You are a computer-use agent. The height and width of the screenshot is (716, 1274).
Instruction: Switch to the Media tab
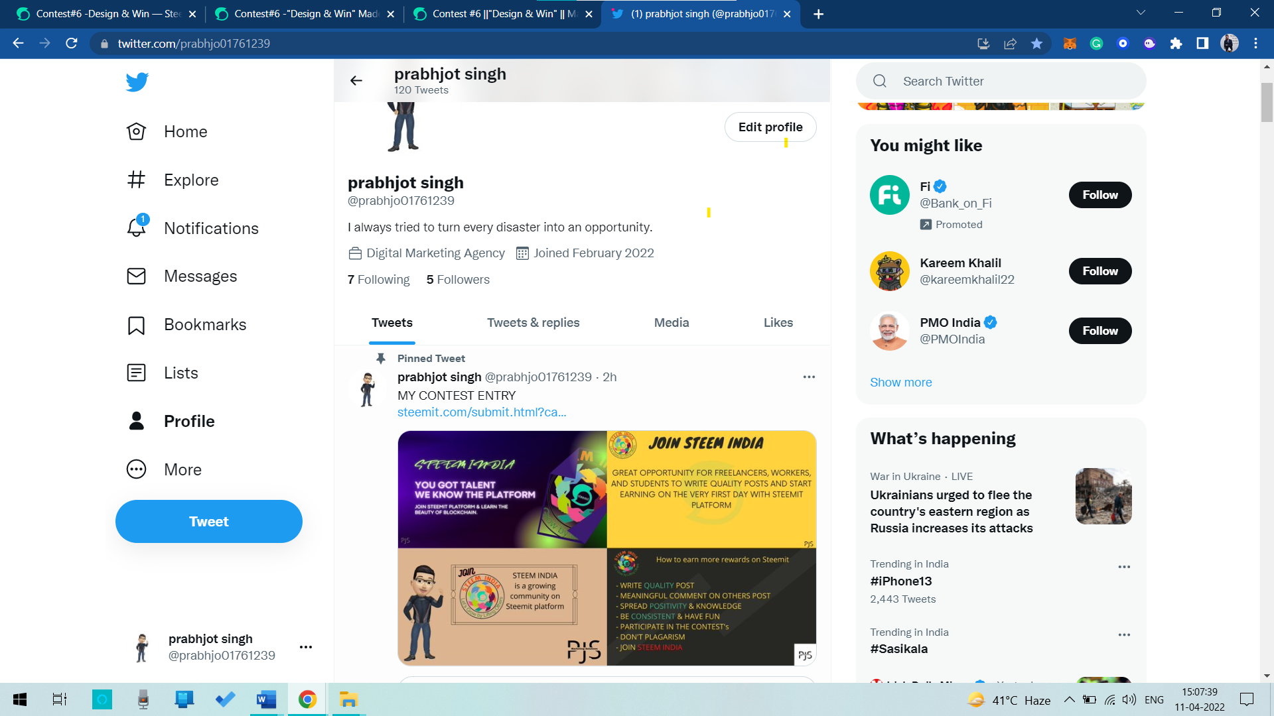672,323
